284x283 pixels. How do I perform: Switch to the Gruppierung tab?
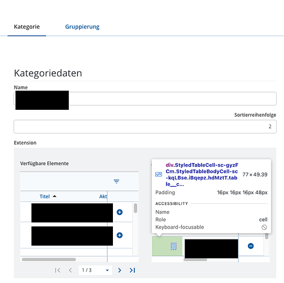pos(82,27)
